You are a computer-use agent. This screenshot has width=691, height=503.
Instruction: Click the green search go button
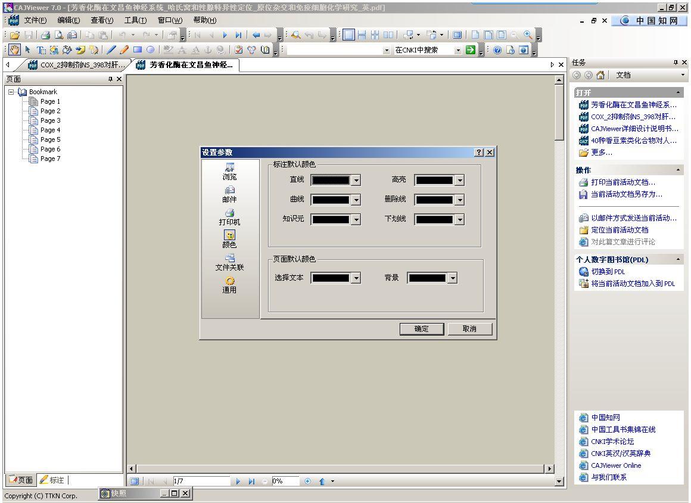pyautogui.click(x=471, y=50)
